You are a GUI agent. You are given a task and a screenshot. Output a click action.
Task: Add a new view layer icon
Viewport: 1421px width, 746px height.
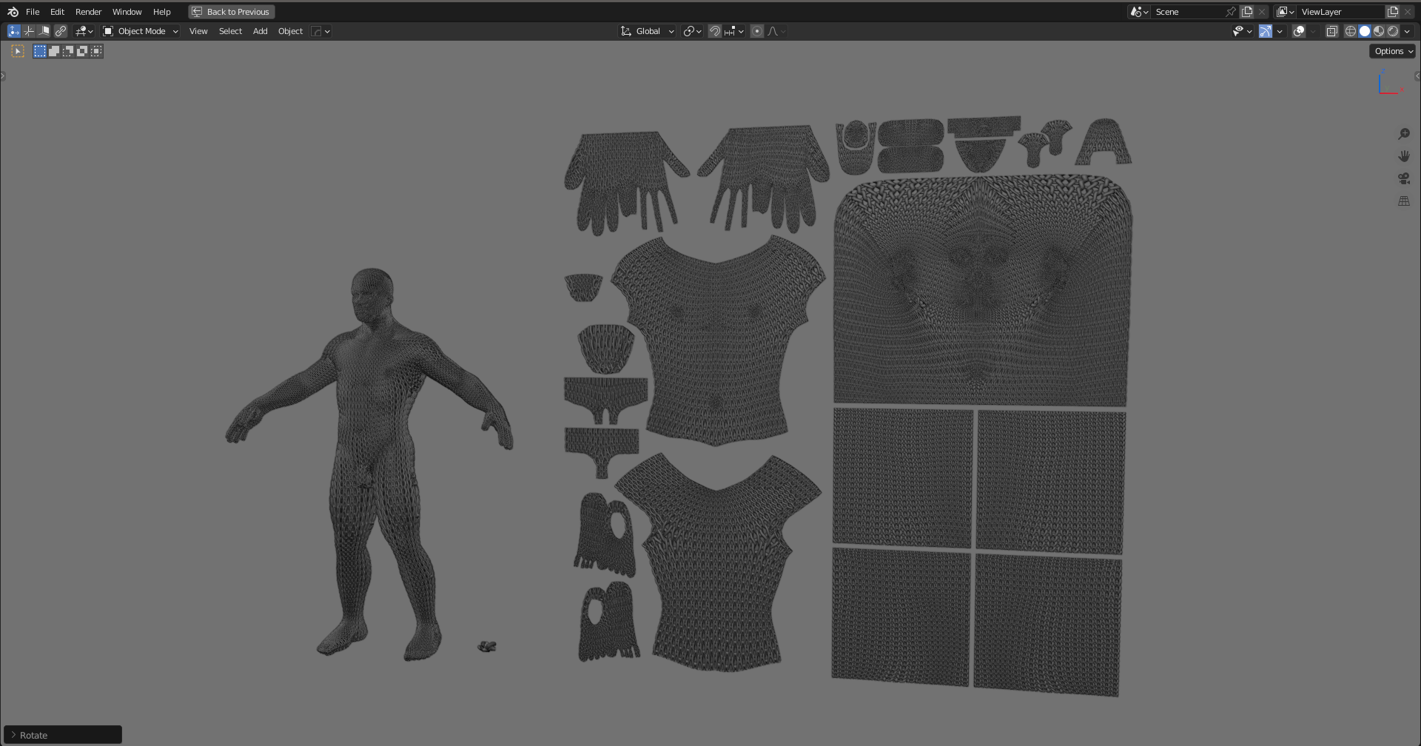[1393, 12]
